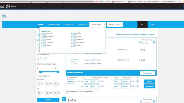
Task: Tick the TheGreek bookmaker checkbox
Action: (x=45, y=42)
